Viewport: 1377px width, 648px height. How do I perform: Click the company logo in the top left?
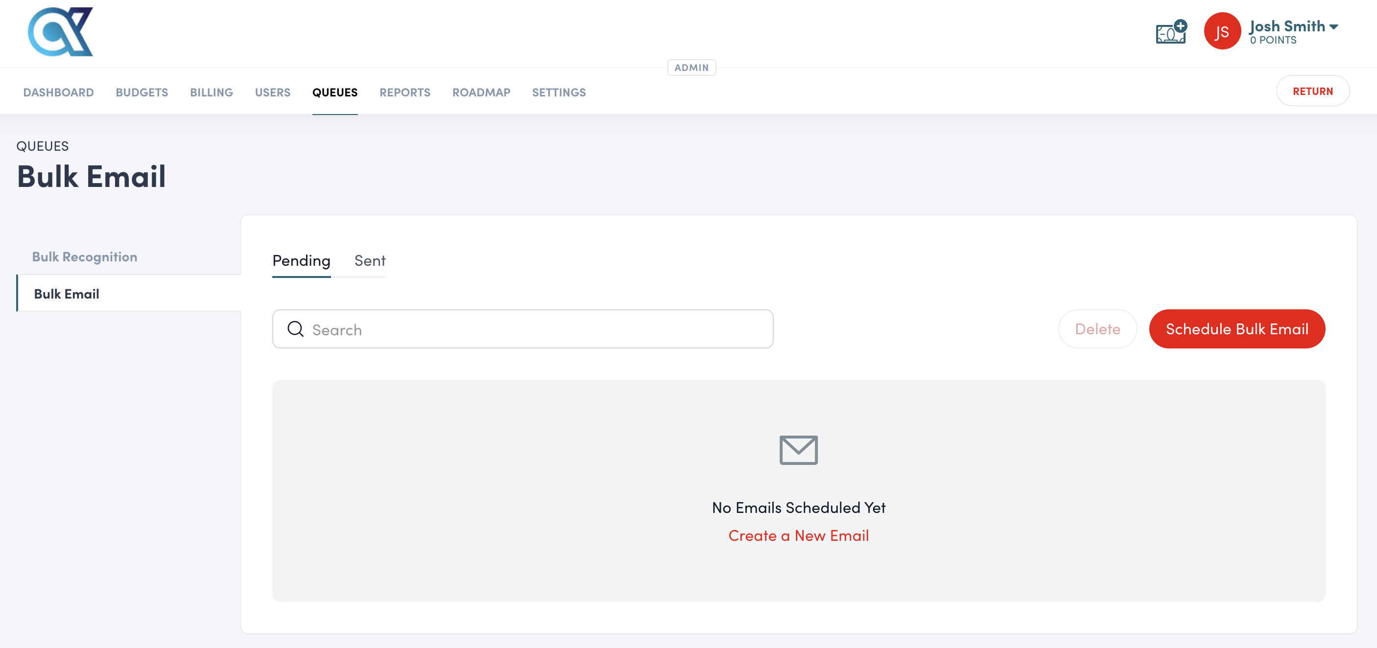tap(60, 32)
